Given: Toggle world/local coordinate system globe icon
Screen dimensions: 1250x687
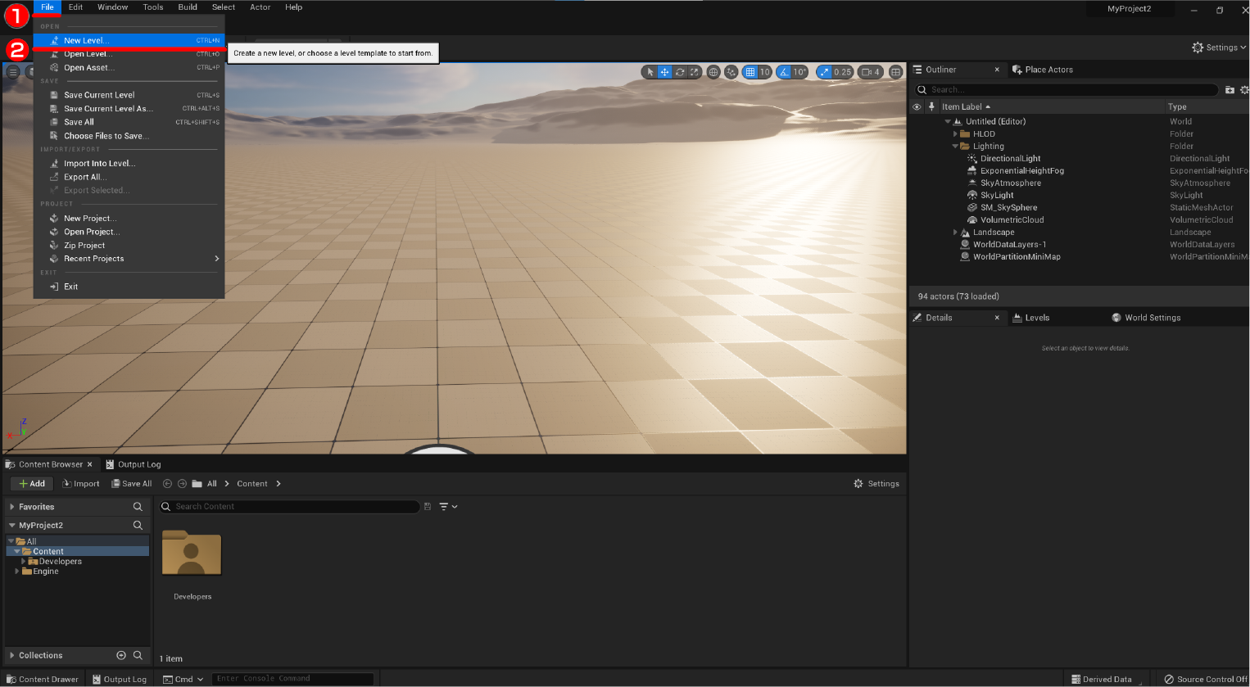Looking at the screenshot, I should click(x=713, y=72).
